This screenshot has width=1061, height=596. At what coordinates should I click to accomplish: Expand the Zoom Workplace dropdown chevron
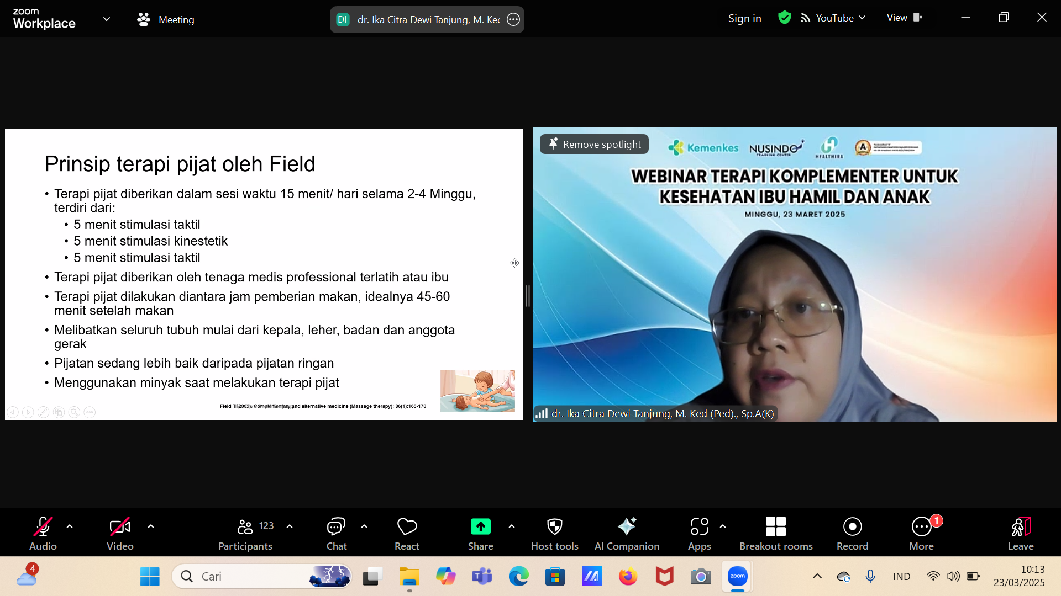[x=107, y=19]
